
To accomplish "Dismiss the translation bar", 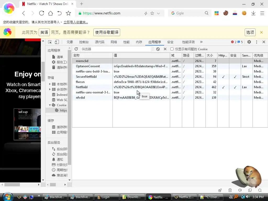I will (x=261, y=32).
